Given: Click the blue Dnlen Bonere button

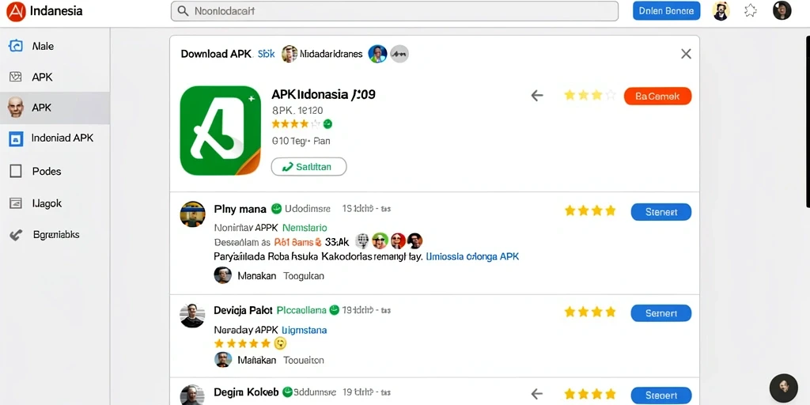Looking at the screenshot, I should coord(666,11).
